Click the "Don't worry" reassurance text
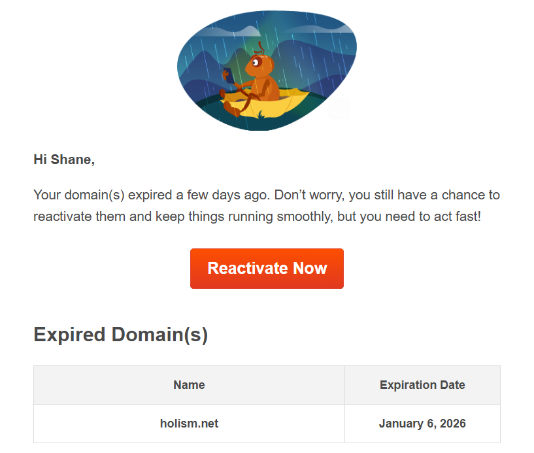This screenshot has height=453, width=534. [x=308, y=195]
